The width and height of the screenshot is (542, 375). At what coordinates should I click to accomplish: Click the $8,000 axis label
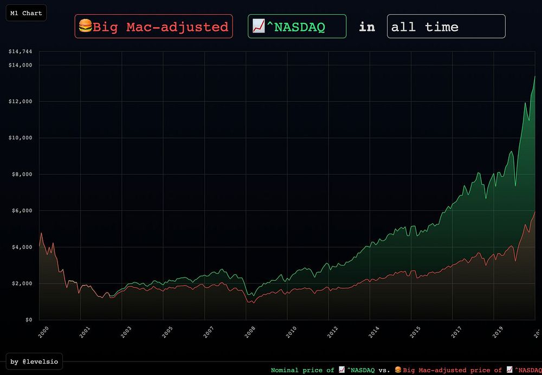coord(22,174)
